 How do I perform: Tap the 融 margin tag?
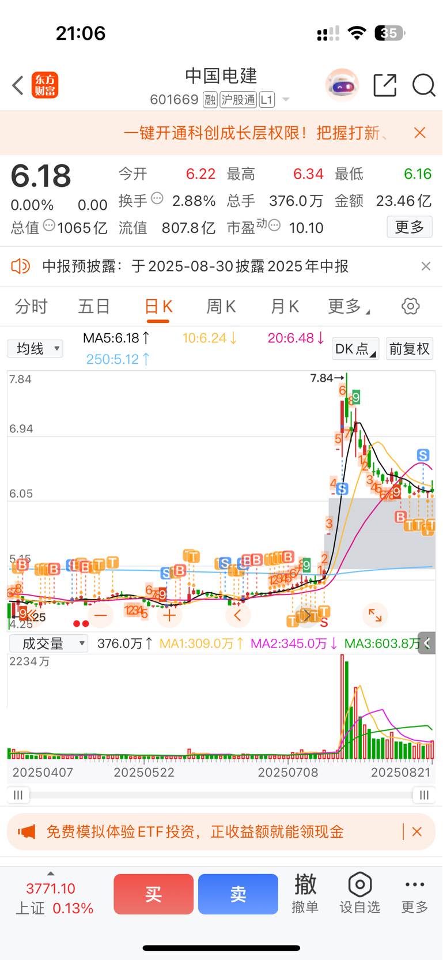pos(210,100)
